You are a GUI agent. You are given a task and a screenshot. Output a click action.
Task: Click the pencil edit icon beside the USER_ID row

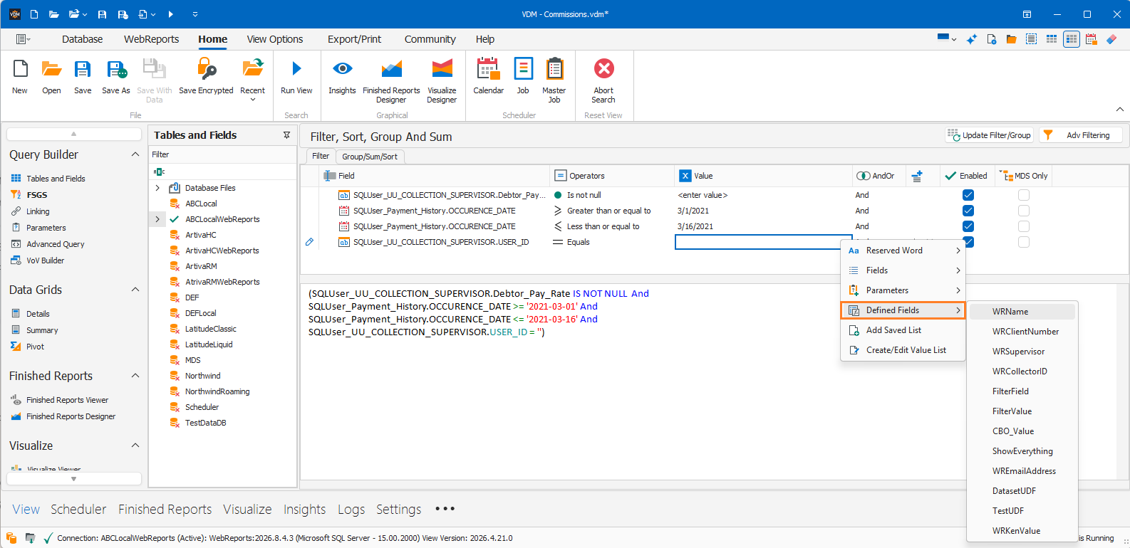[x=309, y=242]
